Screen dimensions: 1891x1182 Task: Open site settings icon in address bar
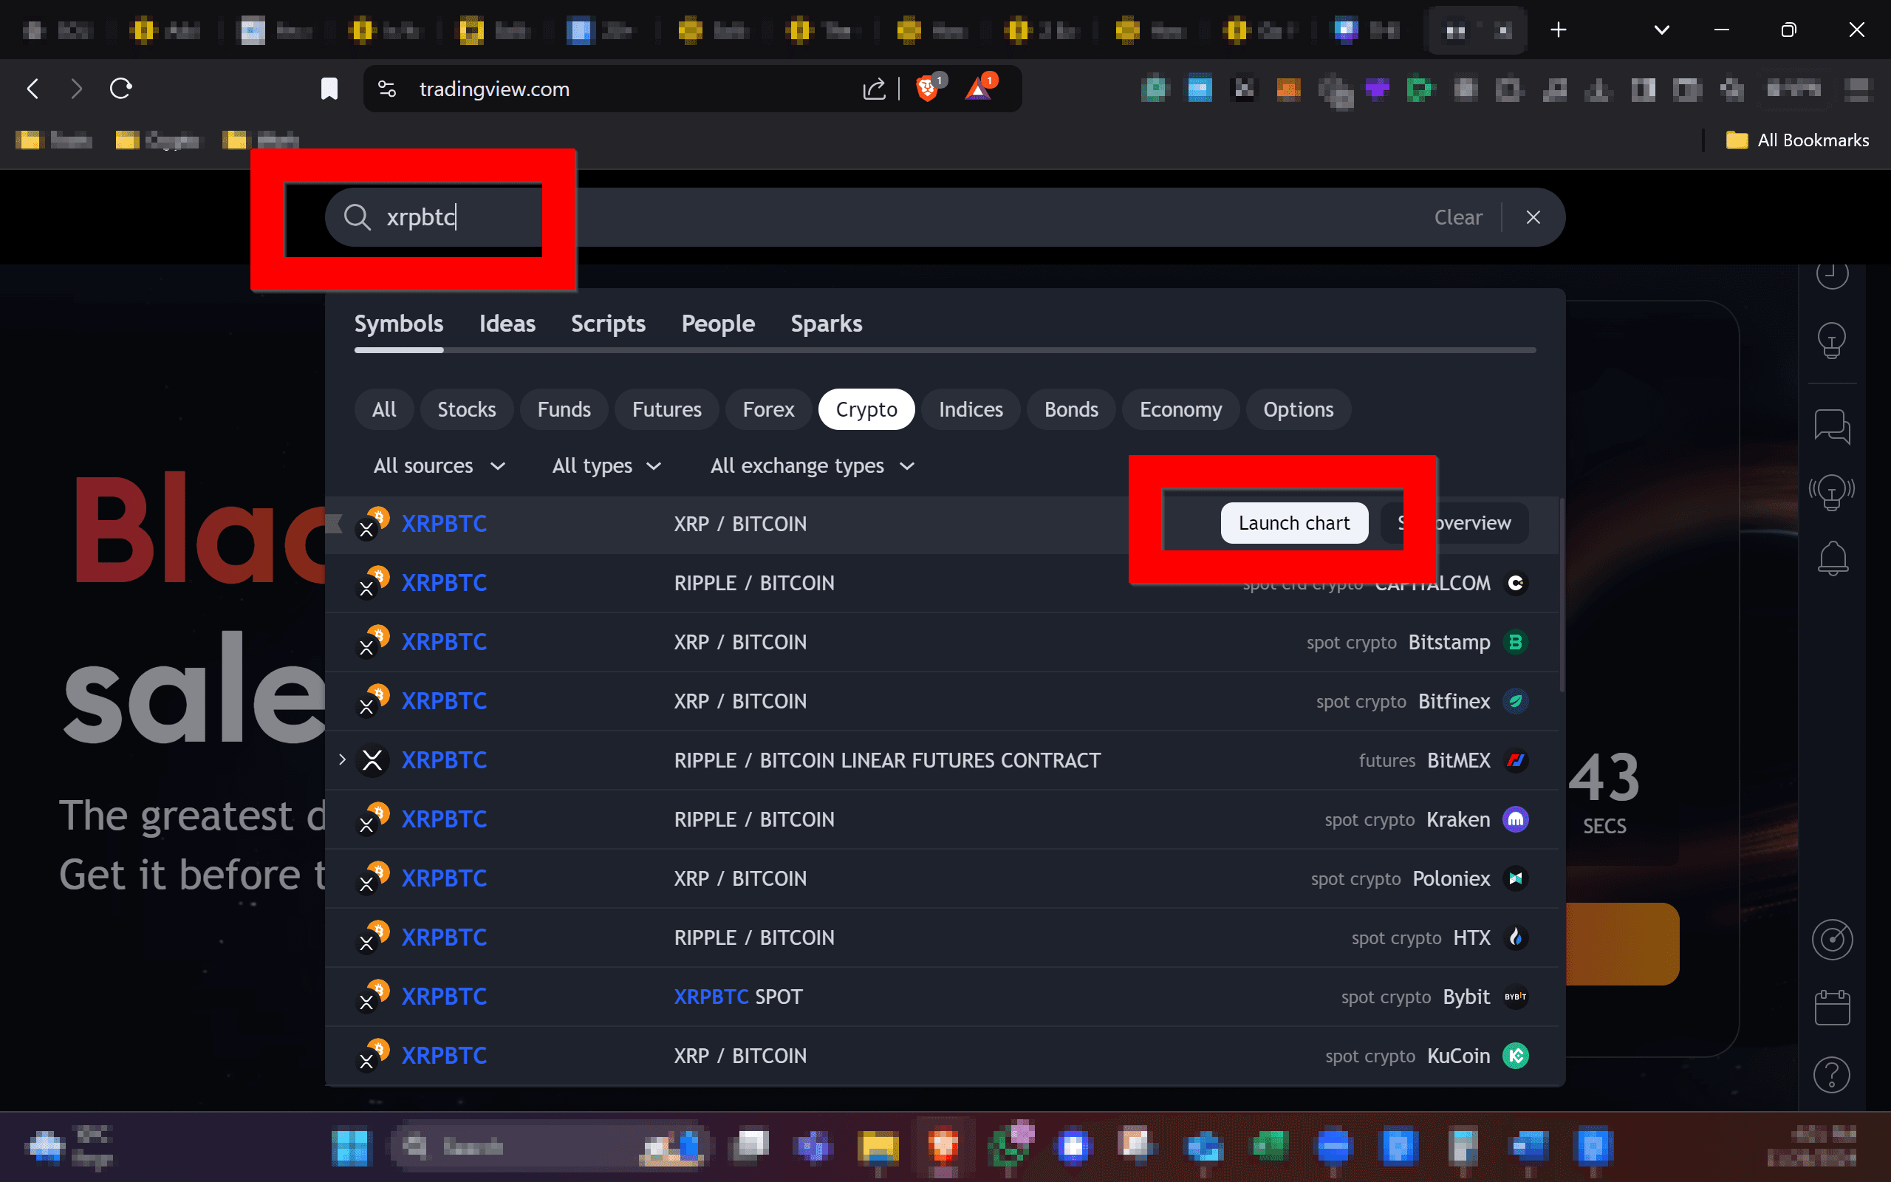point(387,89)
